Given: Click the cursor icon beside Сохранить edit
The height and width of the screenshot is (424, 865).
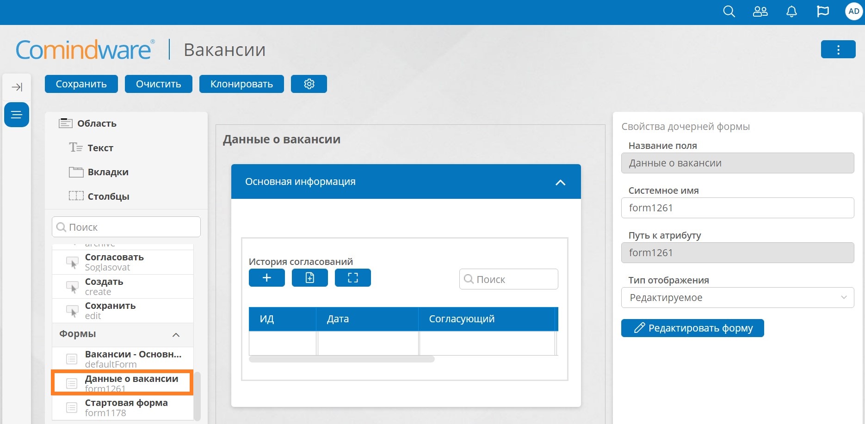Looking at the screenshot, I should pyautogui.click(x=72, y=311).
